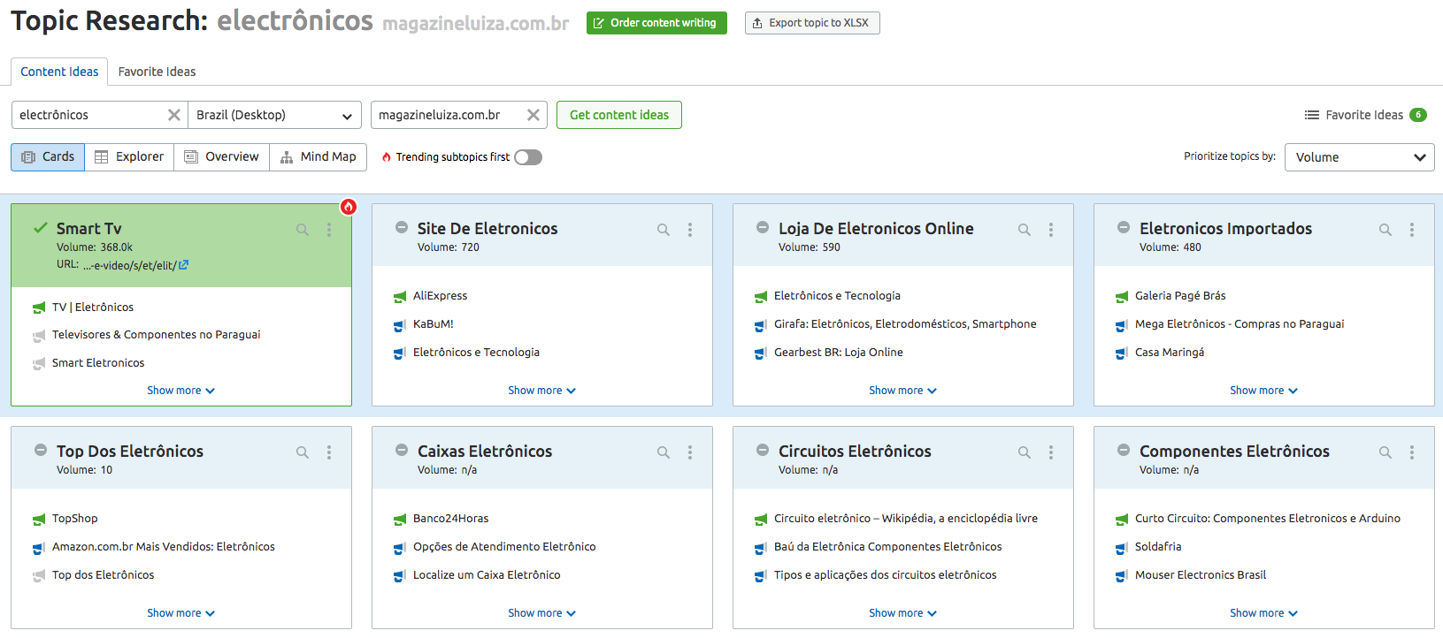
Task: Expand Show more in Circuitos Eletrônicos card
Action: (x=903, y=613)
